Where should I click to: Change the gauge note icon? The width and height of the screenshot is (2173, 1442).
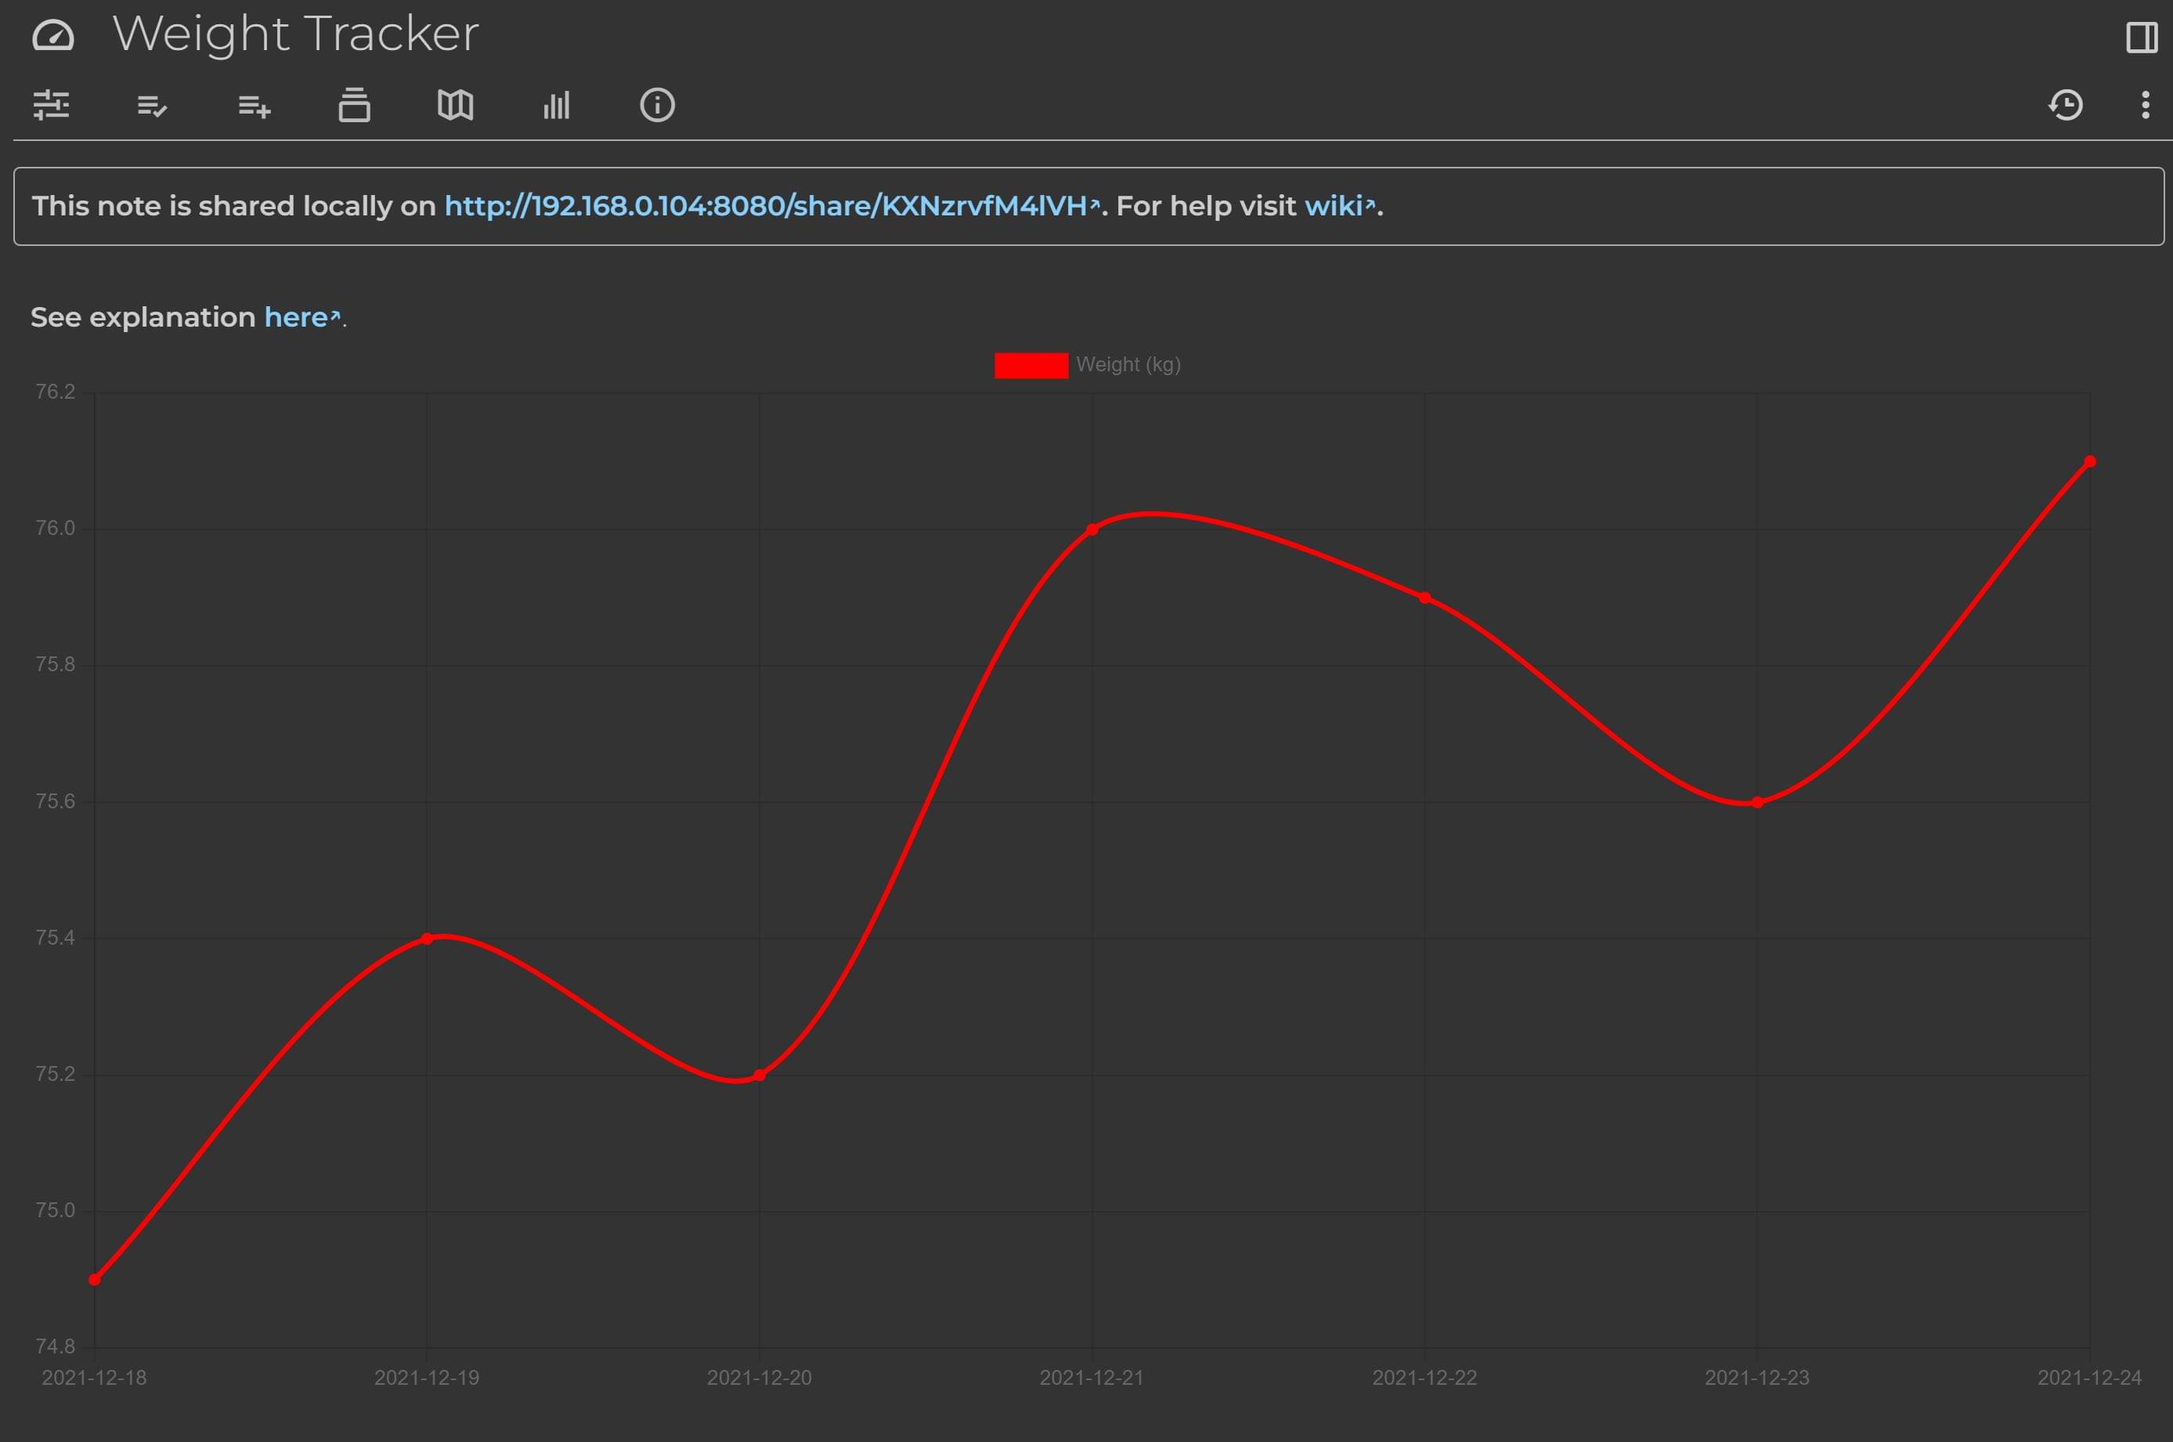click(x=52, y=36)
